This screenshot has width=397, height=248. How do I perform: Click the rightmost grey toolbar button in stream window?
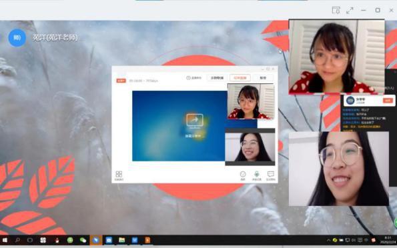(x=263, y=78)
